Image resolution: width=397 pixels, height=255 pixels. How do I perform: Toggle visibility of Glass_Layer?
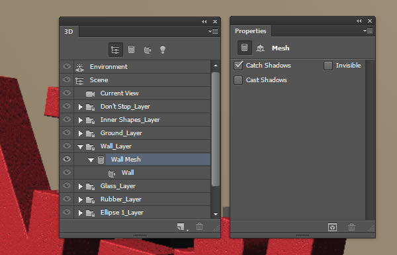pos(67,185)
